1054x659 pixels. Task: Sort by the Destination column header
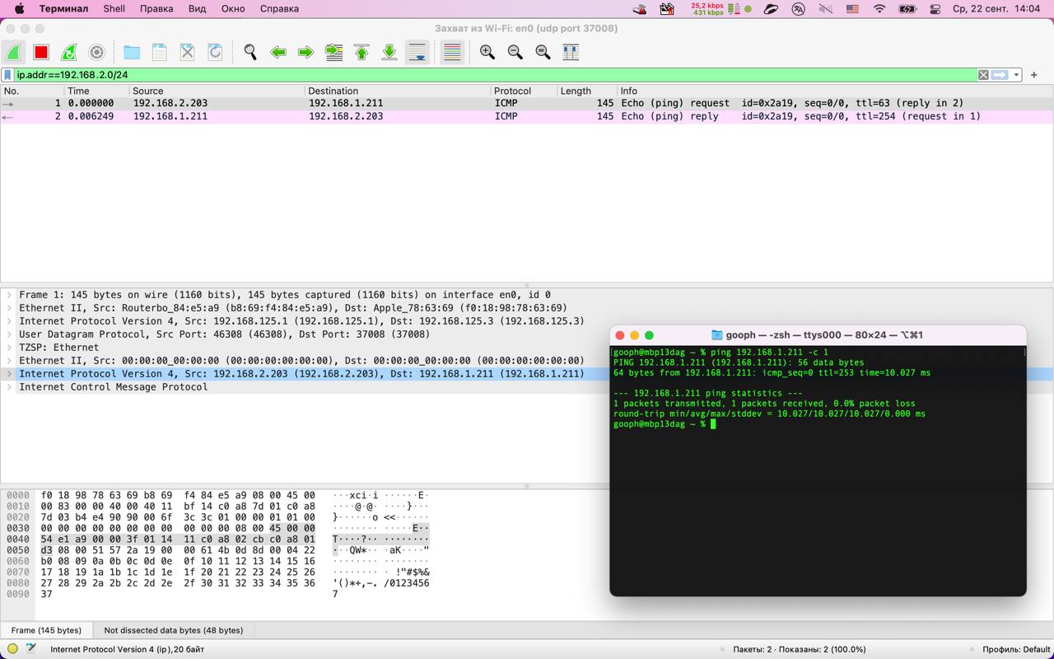tap(398, 91)
